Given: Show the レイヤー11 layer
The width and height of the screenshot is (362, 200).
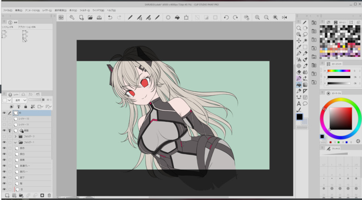Looking at the screenshot, I should [4, 125].
